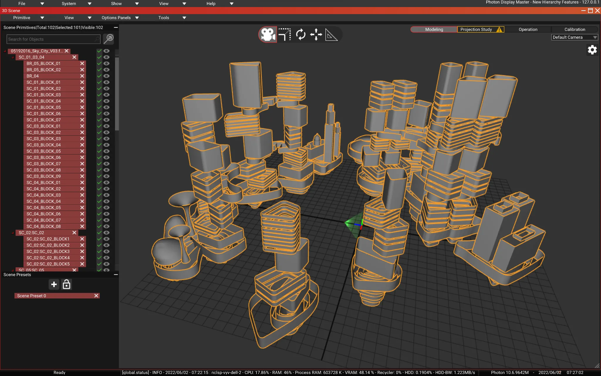Collapse the Scene Presets panel
Viewport: 601px width, 376px height.
pyautogui.click(x=116, y=275)
